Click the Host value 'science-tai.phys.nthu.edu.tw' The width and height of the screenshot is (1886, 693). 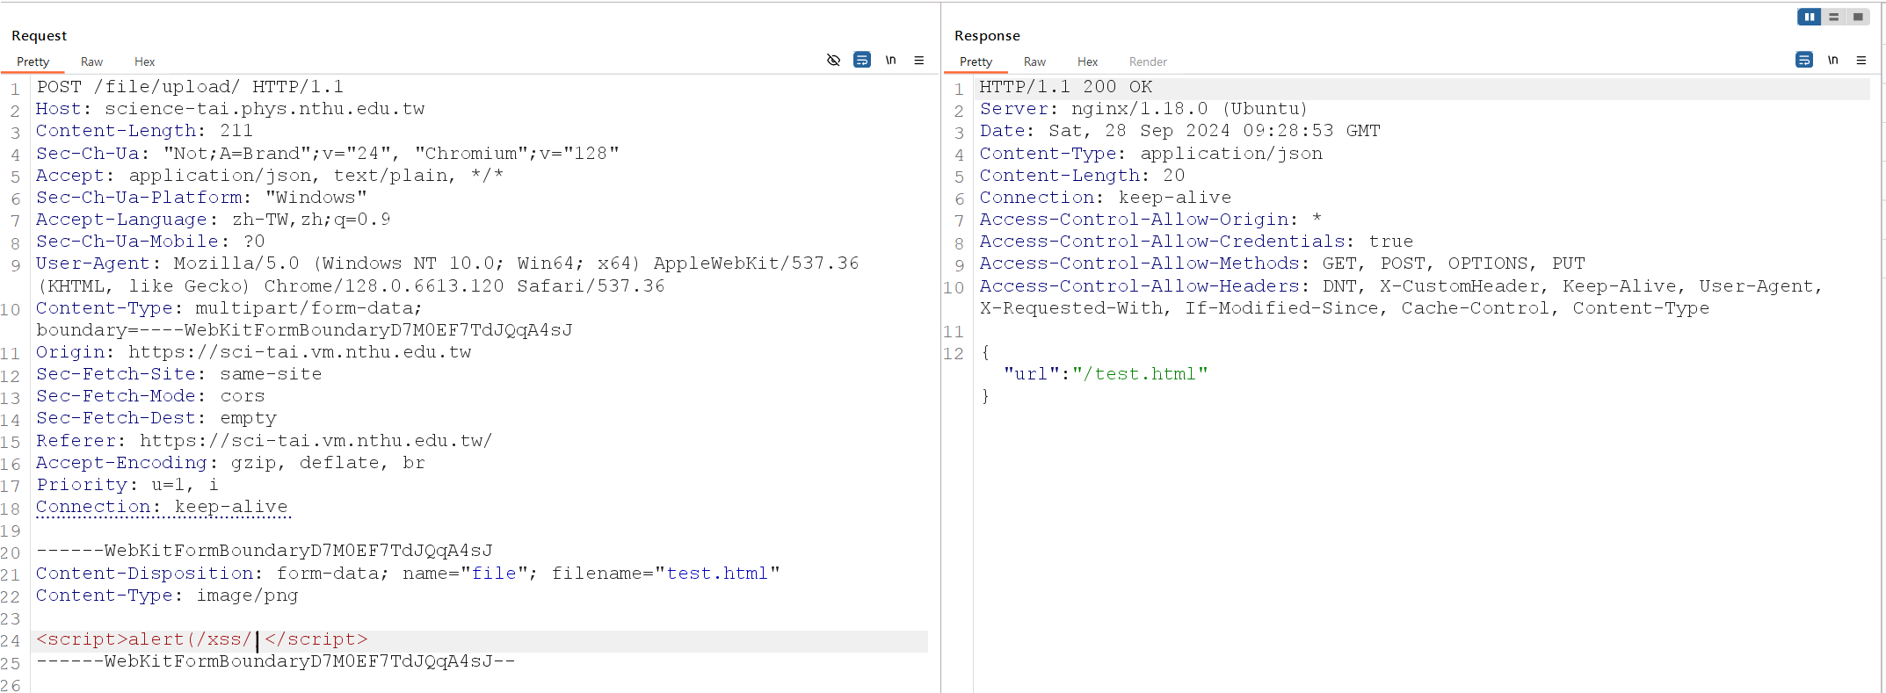[x=265, y=109]
